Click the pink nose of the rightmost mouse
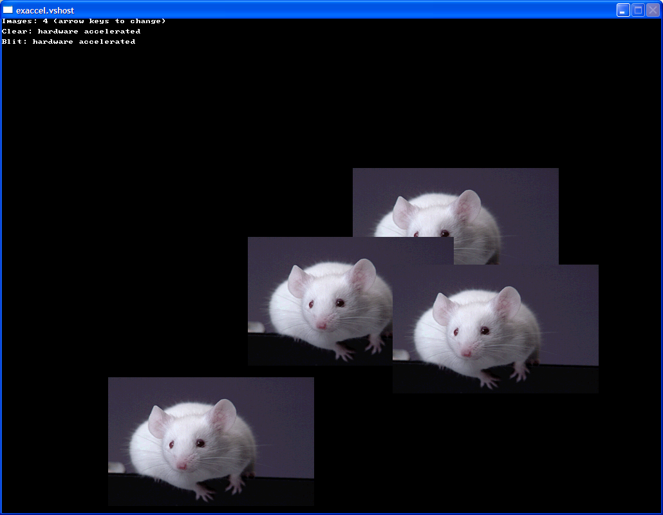Image resolution: width=663 pixels, height=515 pixels. (467, 353)
